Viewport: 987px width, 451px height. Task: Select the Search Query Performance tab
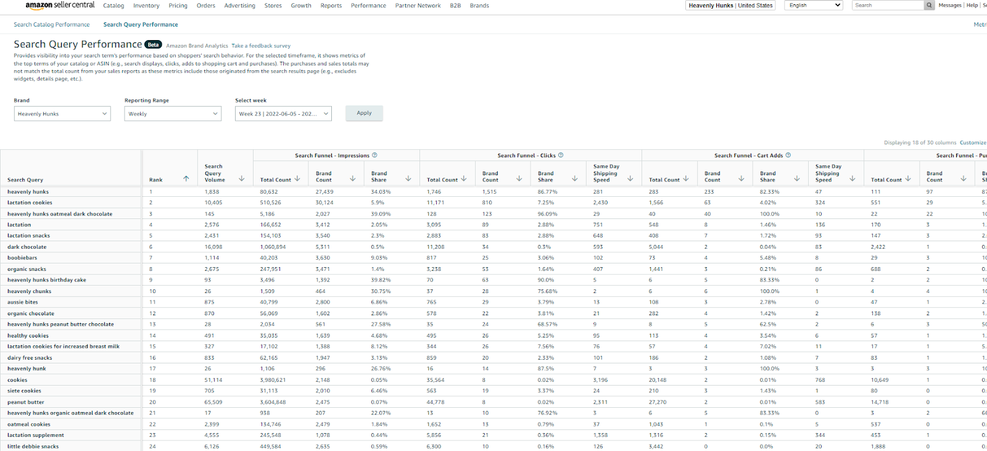click(141, 25)
